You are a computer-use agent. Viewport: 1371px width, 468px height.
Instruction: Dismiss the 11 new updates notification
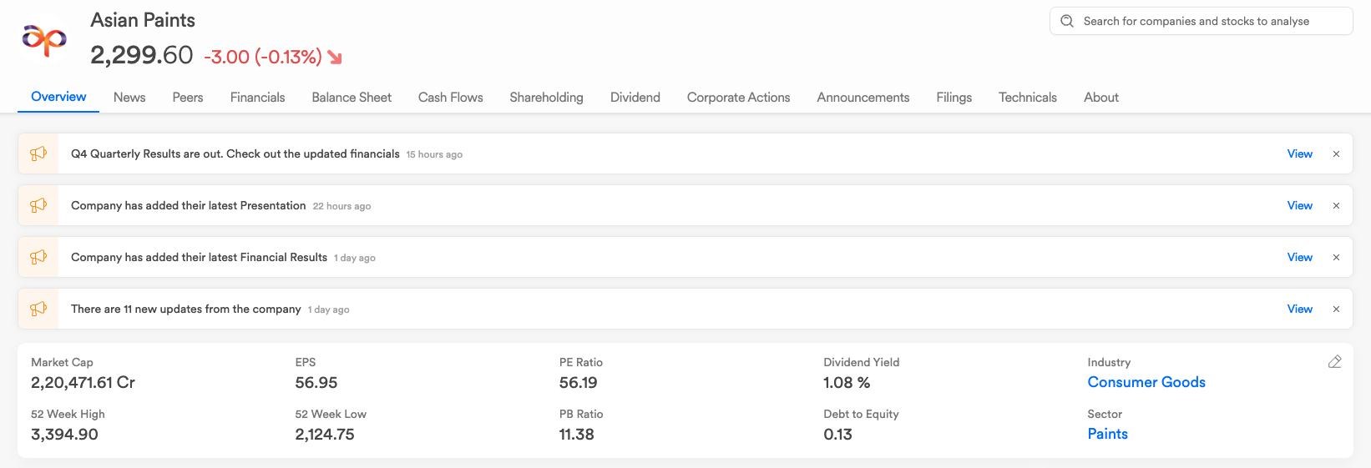(x=1336, y=309)
